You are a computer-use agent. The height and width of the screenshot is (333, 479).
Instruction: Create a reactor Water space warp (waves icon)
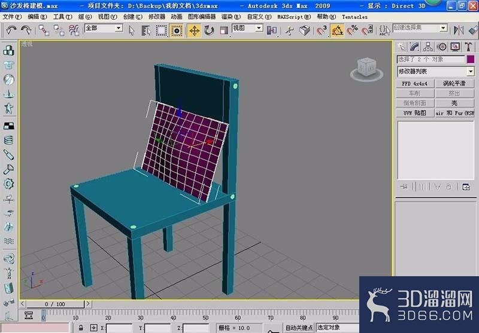point(8,241)
